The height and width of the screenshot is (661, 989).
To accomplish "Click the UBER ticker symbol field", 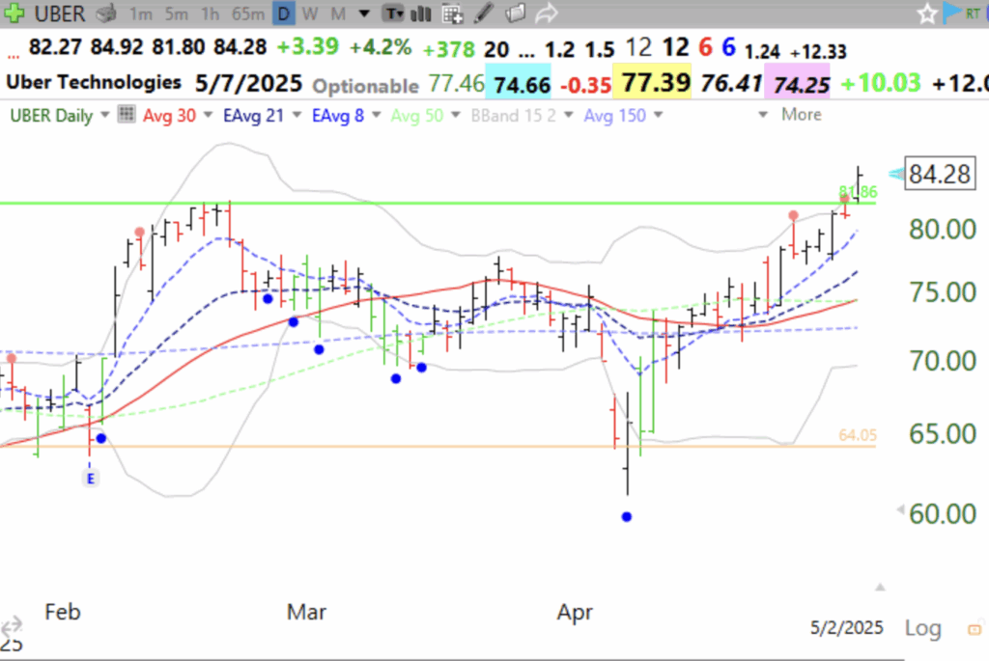I will coord(59,14).
